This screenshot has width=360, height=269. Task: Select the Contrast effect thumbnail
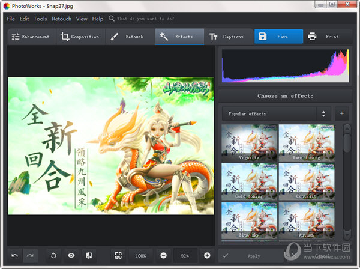point(307,181)
